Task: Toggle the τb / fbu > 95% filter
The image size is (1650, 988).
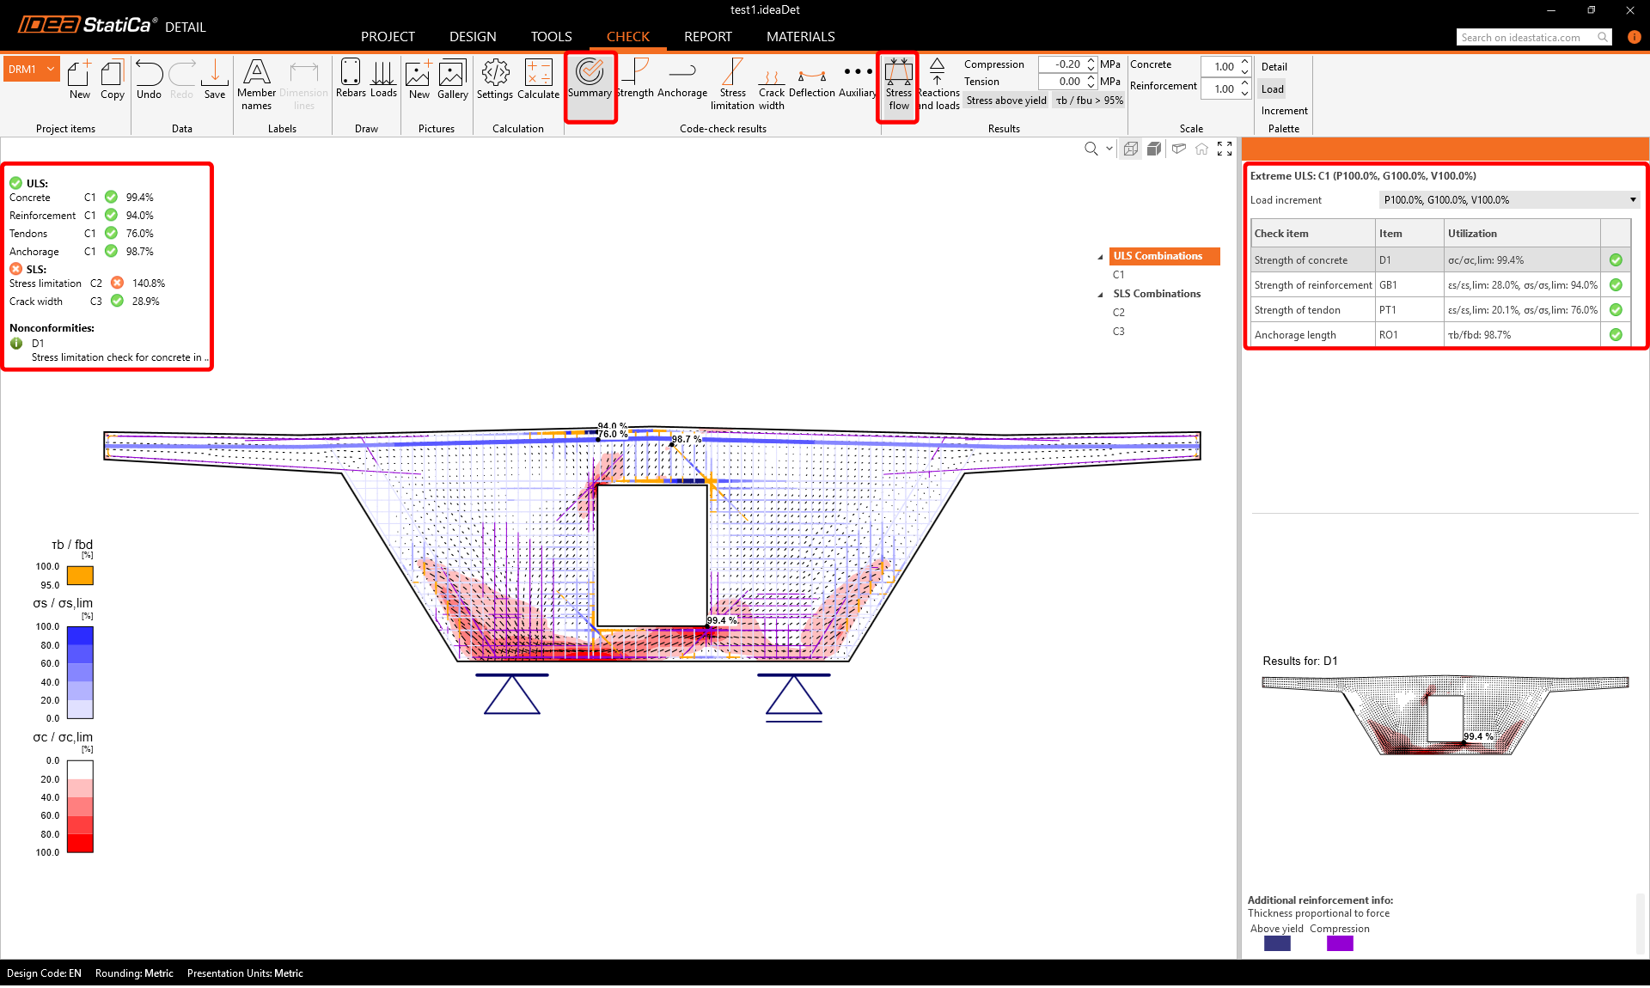Action: point(1089,101)
